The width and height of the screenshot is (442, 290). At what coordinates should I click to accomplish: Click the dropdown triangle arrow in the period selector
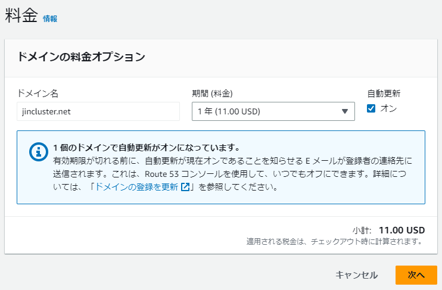point(345,111)
